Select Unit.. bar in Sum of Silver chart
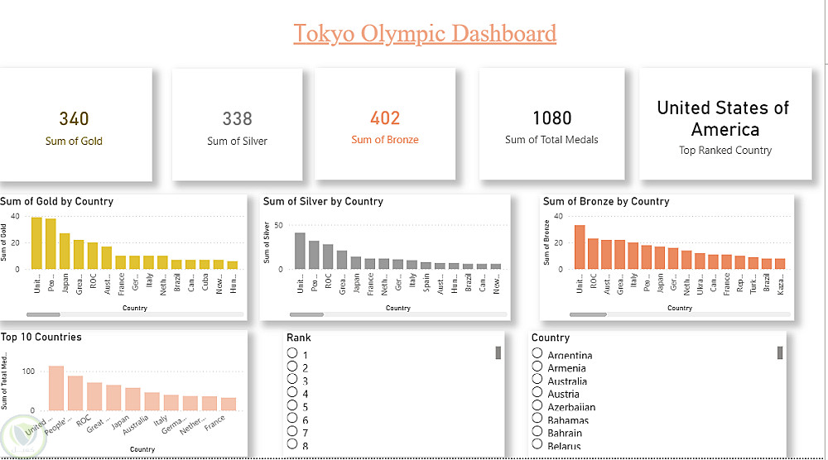Image resolution: width=828 pixels, height=460 pixels. pos(300,252)
